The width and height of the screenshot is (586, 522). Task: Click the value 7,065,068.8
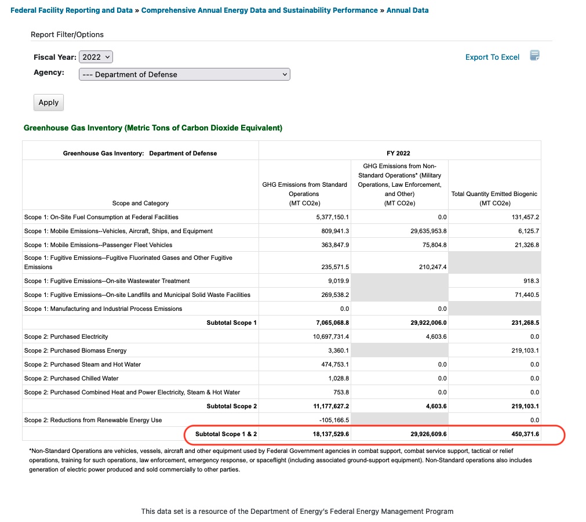click(332, 322)
